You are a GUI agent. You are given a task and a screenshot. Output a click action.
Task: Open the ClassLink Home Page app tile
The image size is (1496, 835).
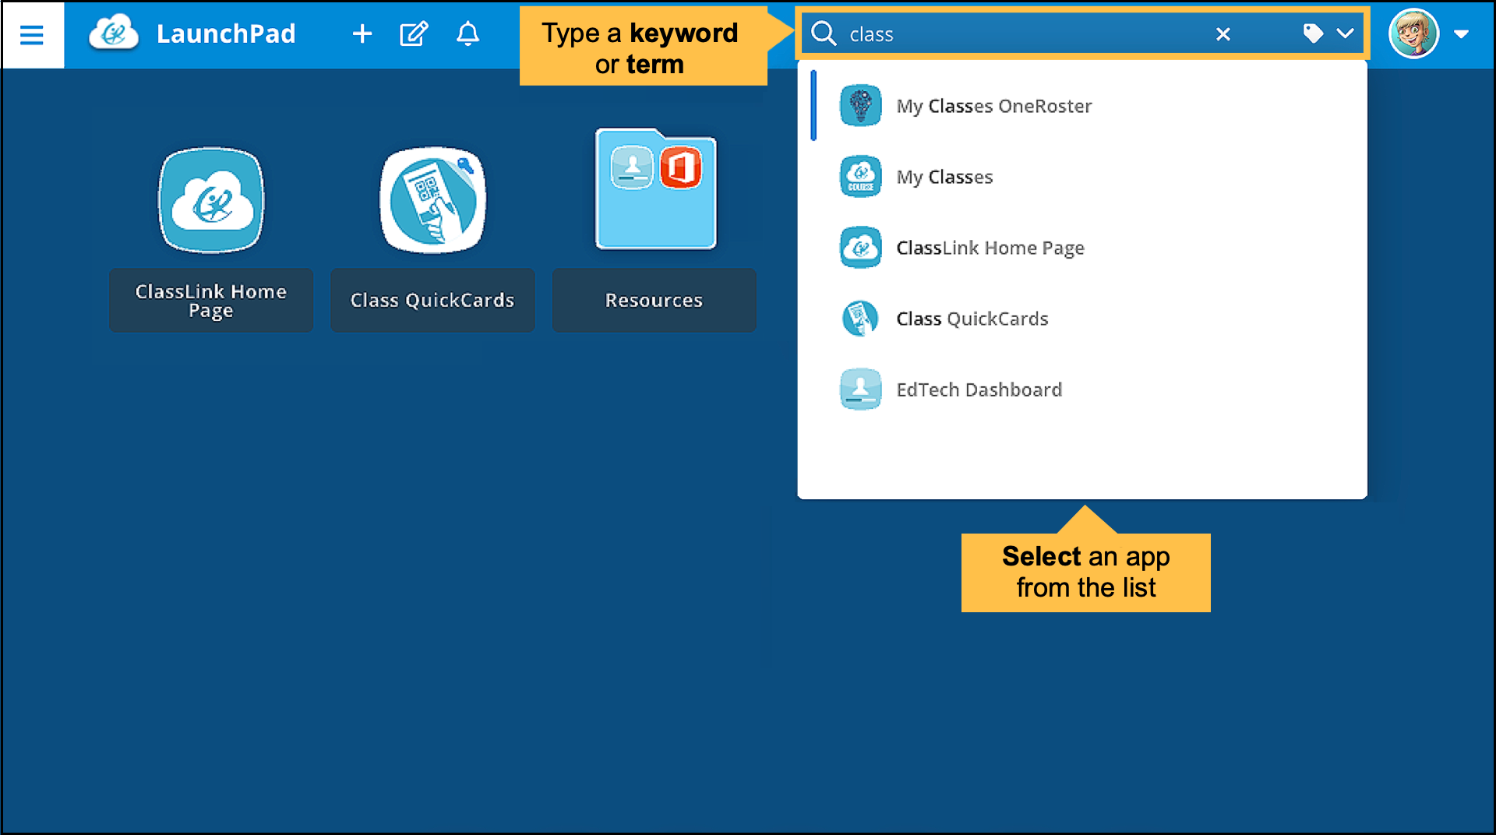[x=211, y=201]
